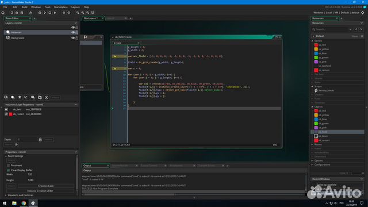Create new background layer icon
Image resolution: width=368 pixels, height=207 pixels.
[6, 97]
